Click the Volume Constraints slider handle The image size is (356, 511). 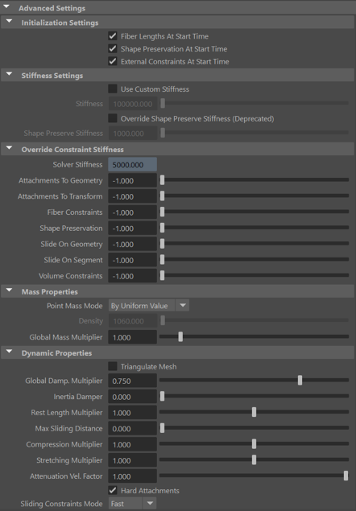162,275
